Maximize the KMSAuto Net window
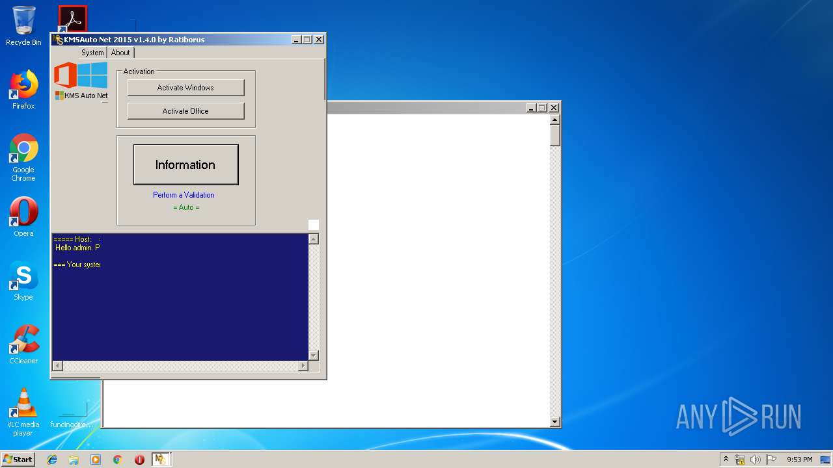The width and height of the screenshot is (833, 468). (x=307, y=40)
